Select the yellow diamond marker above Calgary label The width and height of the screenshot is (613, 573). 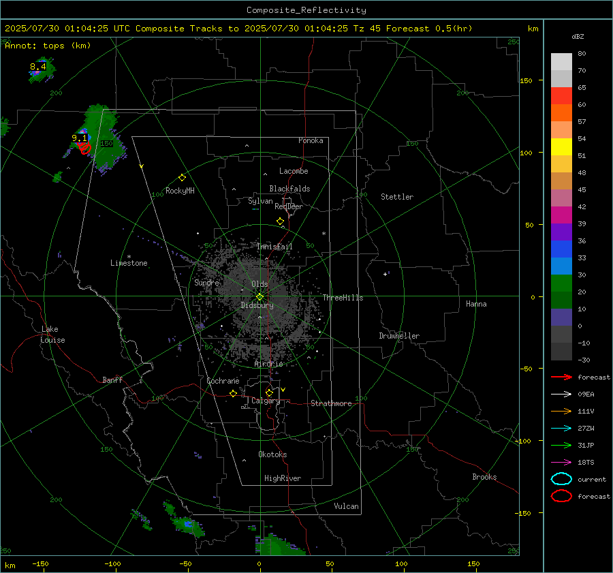pyautogui.click(x=269, y=392)
